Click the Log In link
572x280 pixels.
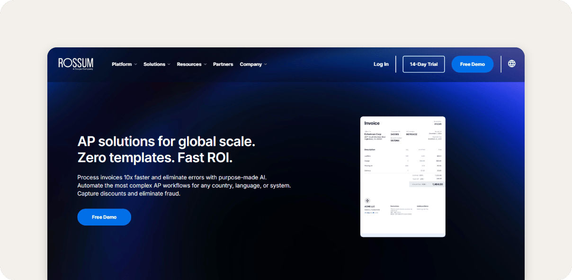point(381,64)
